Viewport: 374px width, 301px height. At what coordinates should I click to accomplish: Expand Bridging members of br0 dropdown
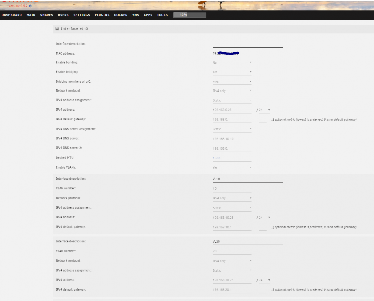232,82
